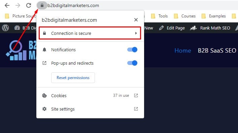Viewport: 238px width, 133px height.
Task: Click the cookie icon
Action: (44, 95)
